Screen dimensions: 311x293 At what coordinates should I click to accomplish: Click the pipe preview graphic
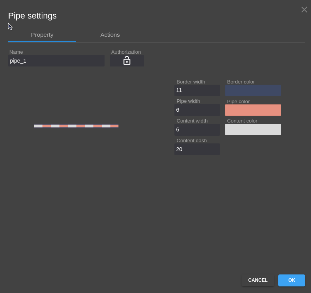(76, 126)
